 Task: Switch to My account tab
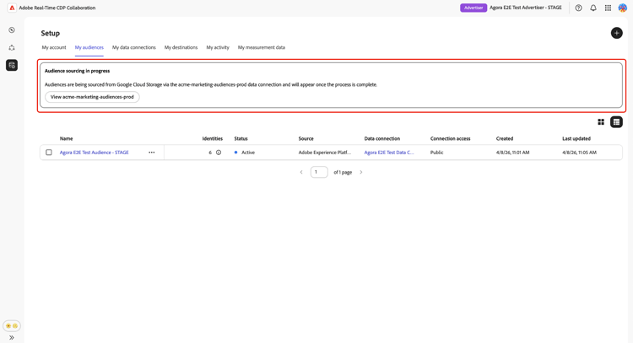pyautogui.click(x=54, y=47)
